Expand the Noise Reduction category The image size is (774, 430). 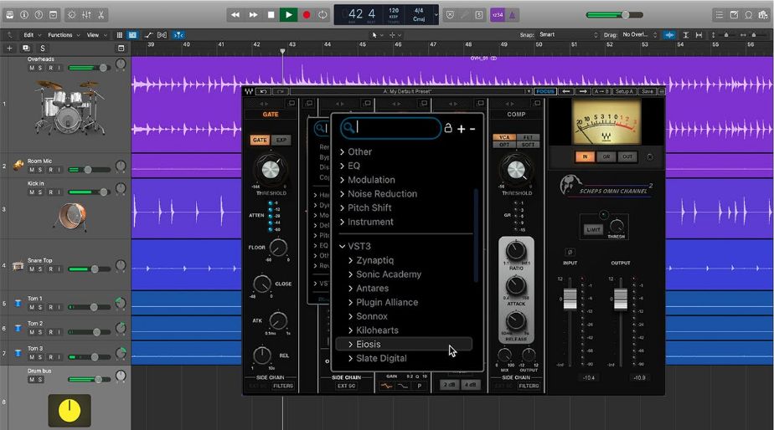click(x=378, y=194)
